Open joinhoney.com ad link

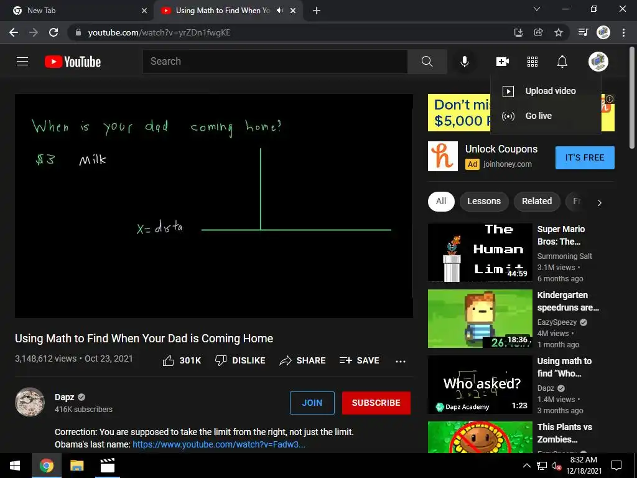pos(508,164)
